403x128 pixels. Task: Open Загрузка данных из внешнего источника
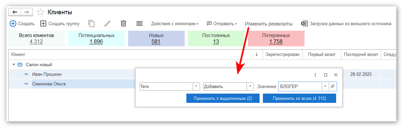(346, 24)
